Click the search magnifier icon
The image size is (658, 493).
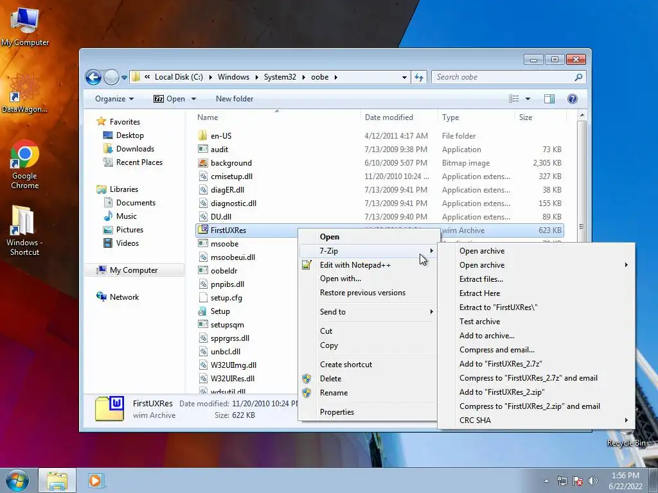(578, 77)
